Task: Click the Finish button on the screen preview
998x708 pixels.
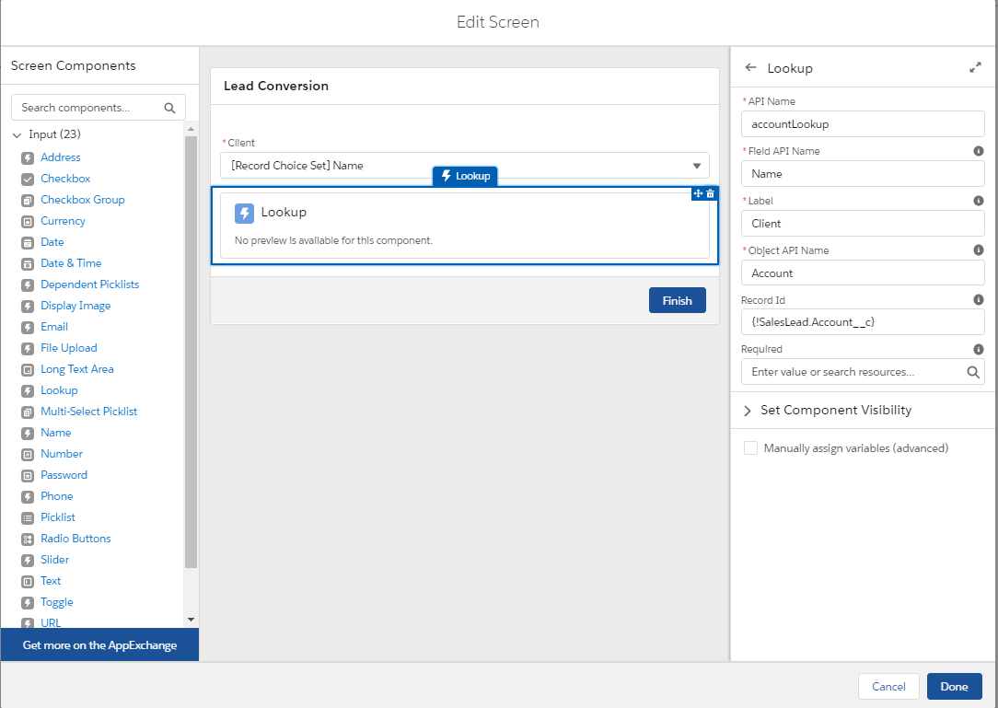Action: click(677, 300)
